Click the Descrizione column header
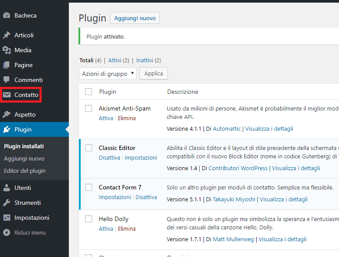 point(183,92)
